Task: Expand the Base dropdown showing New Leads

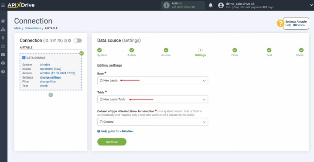Action: pyautogui.click(x=153, y=80)
